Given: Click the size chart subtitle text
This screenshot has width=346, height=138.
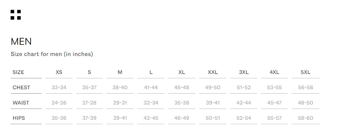Looking at the screenshot, I should point(52,54).
